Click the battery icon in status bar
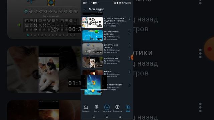 [129, 3]
